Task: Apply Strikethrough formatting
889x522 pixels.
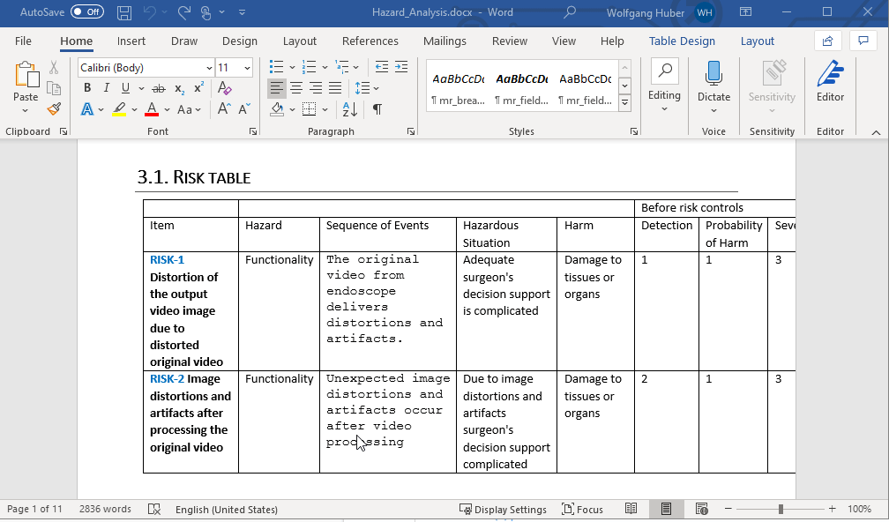Action: [160, 88]
